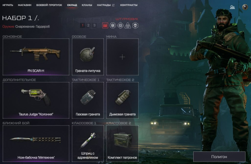Select the biohazard class icon
The image size is (251, 164).
pyautogui.click(x=128, y=26)
